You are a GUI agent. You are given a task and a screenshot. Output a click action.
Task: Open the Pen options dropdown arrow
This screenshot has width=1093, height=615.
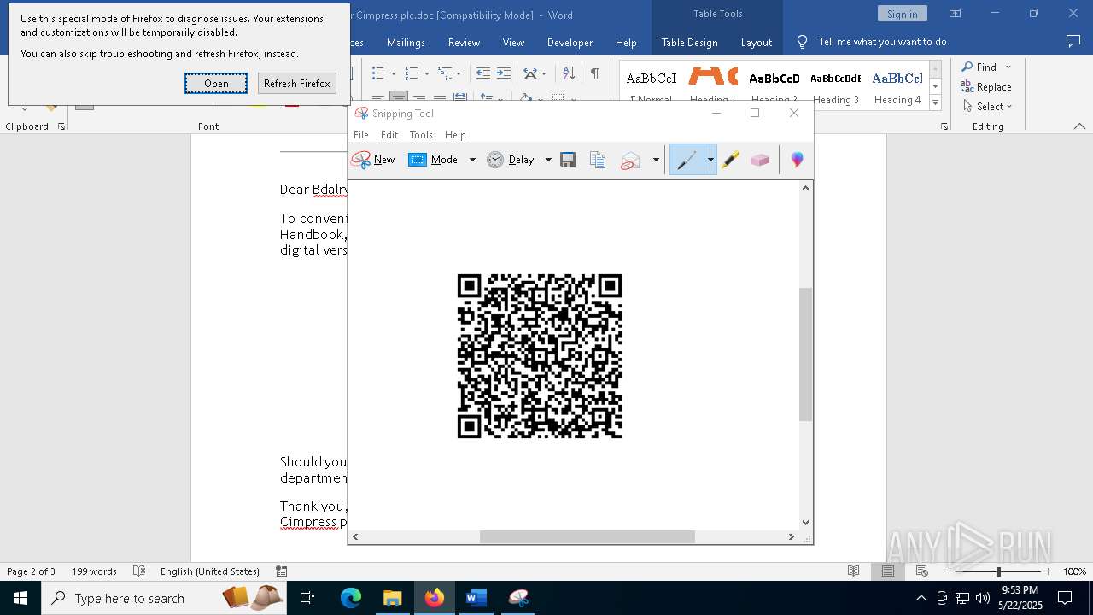click(x=710, y=160)
